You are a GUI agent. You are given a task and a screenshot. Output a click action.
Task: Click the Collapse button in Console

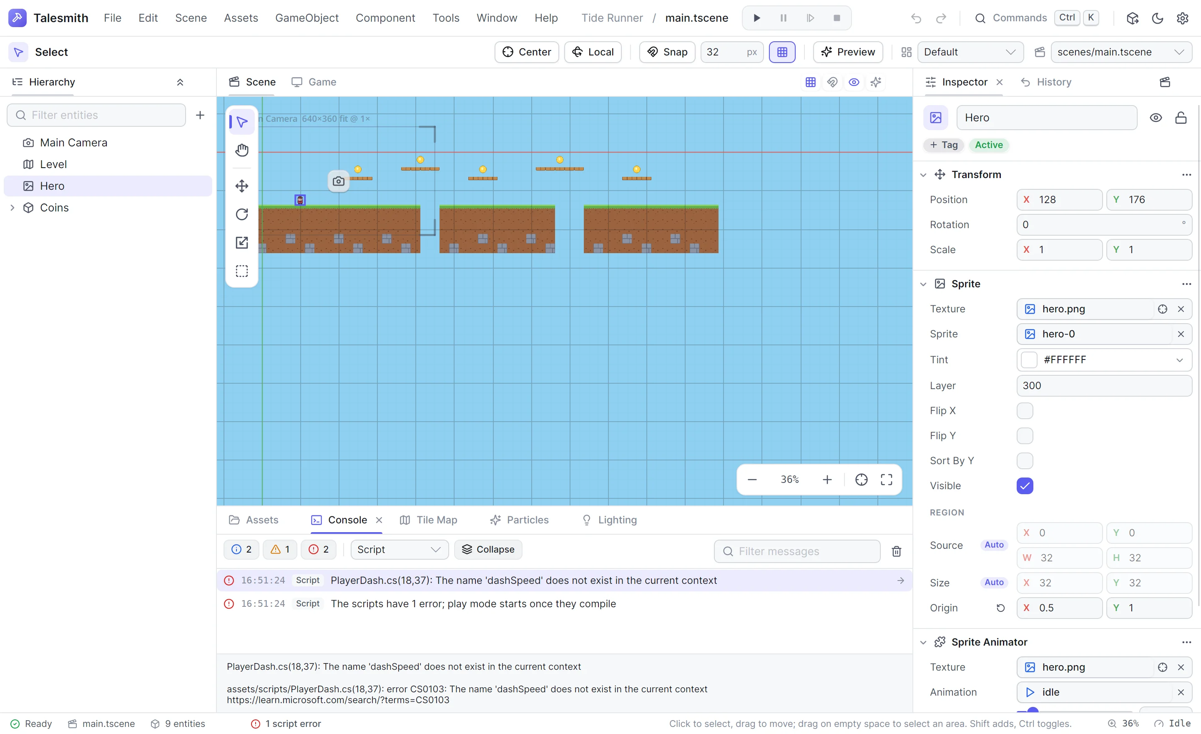pos(488,550)
